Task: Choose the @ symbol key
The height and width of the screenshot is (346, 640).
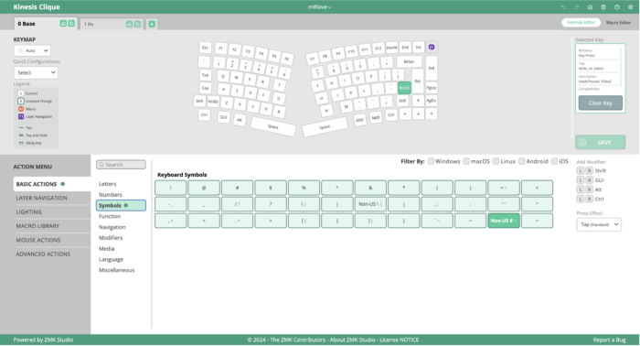Action: tap(204, 188)
